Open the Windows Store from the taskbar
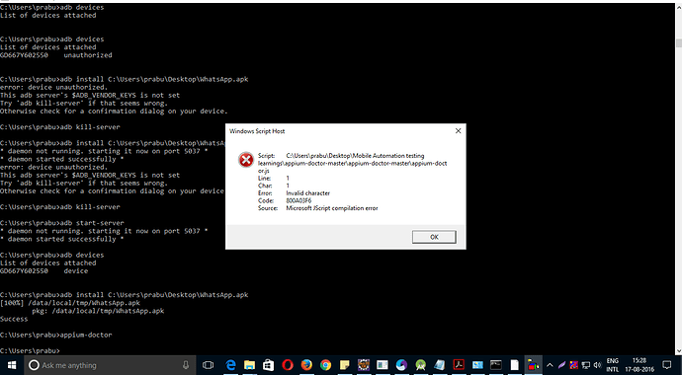This screenshot has height=375, width=682. (269, 365)
